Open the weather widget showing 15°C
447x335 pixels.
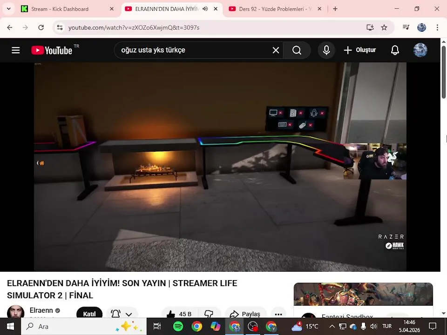(x=305, y=327)
